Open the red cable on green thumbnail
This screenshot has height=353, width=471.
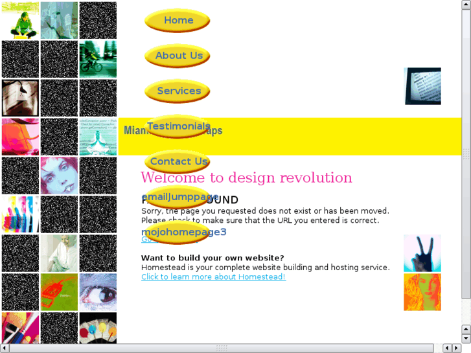pos(59,292)
